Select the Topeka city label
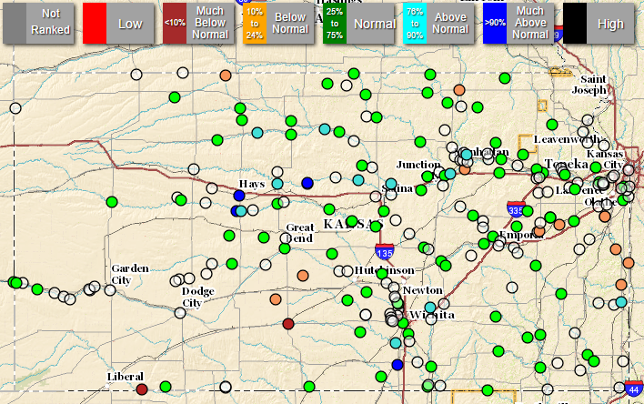 tap(567, 164)
